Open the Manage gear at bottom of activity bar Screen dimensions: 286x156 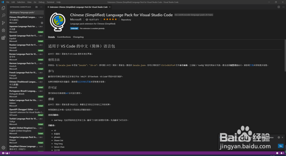pyautogui.click(x=3, y=148)
